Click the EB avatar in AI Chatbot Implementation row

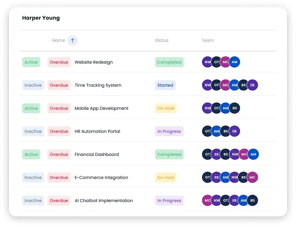tap(234, 201)
